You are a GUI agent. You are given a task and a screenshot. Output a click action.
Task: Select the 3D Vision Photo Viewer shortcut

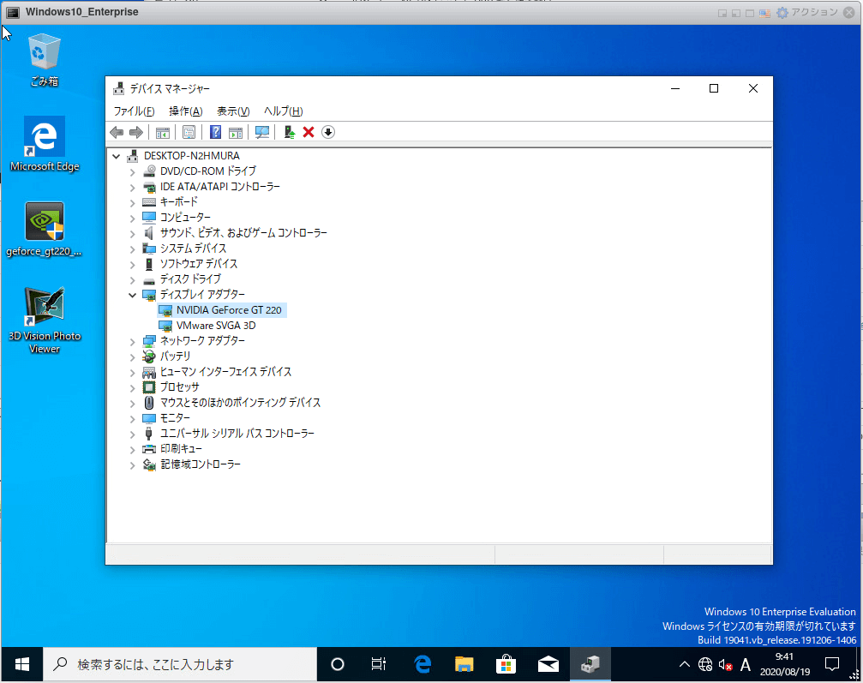pyautogui.click(x=44, y=321)
